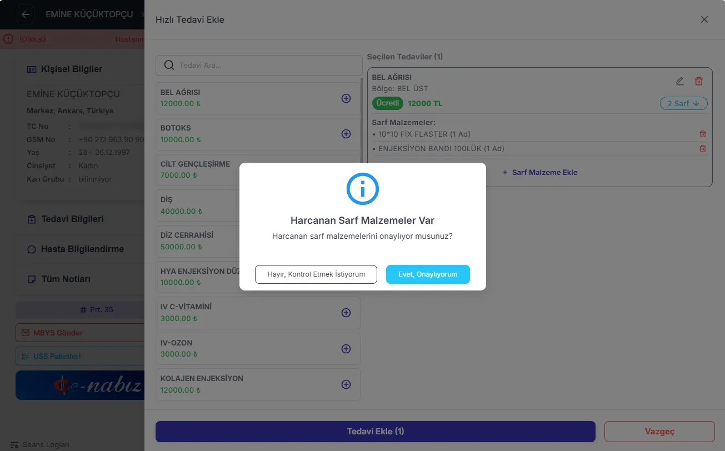Edit the selected BEL AĞRISI treatment
725x451 pixels.
(x=679, y=81)
